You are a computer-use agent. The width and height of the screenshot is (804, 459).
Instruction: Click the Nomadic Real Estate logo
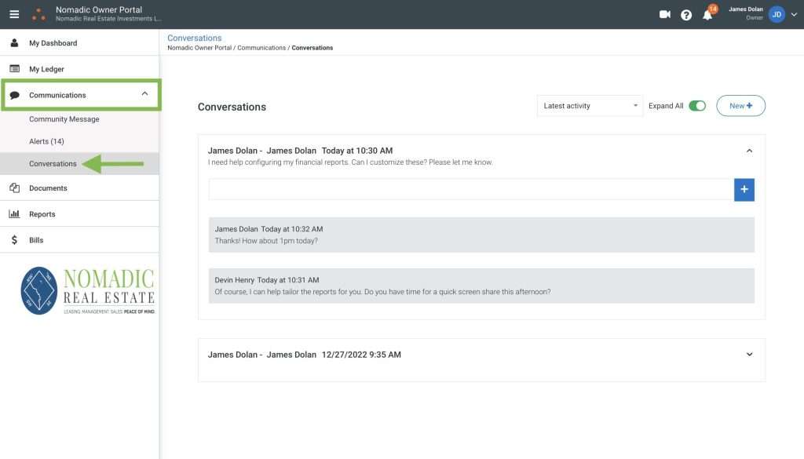tap(88, 291)
